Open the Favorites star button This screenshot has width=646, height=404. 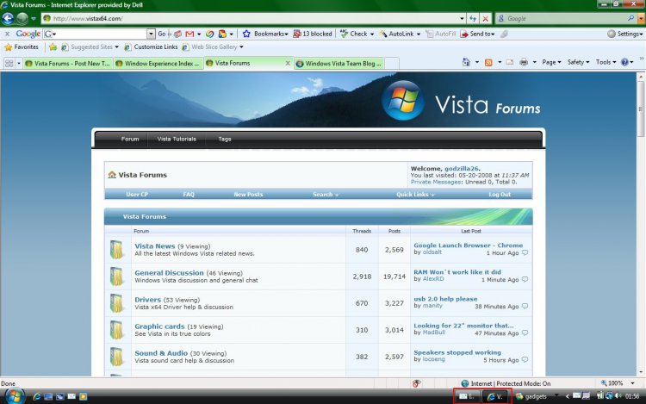pyautogui.click(x=21, y=47)
